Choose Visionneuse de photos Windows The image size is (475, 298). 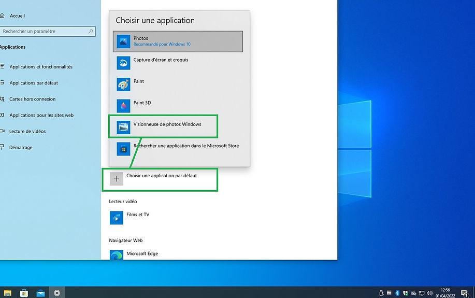point(178,127)
